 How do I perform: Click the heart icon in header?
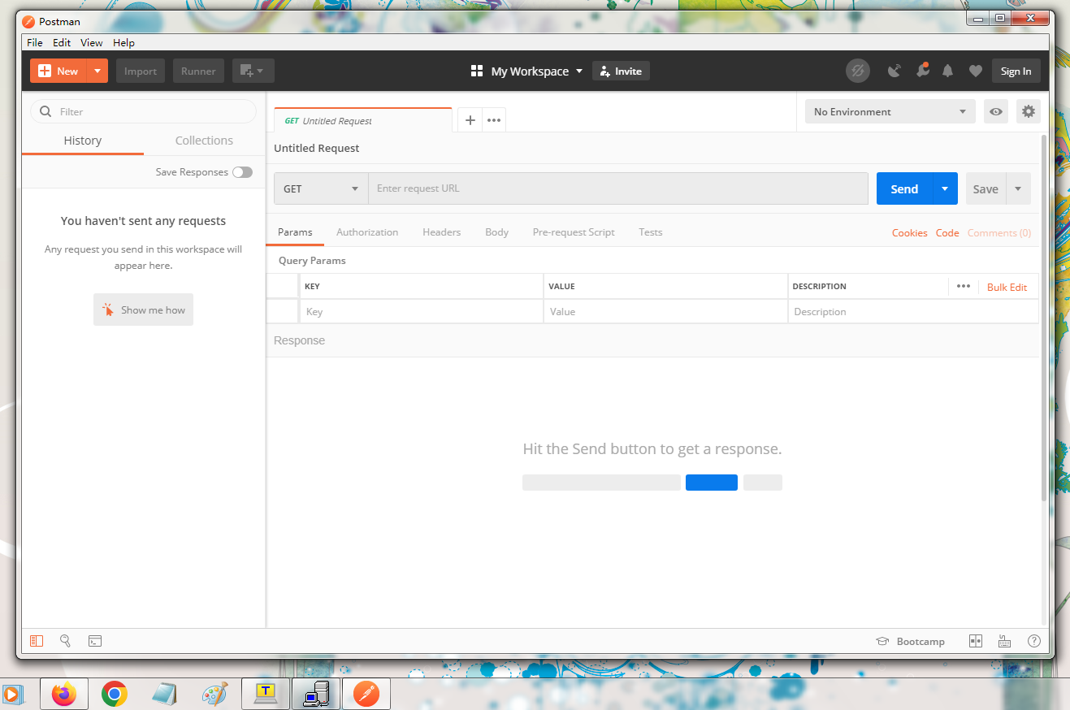(x=976, y=71)
